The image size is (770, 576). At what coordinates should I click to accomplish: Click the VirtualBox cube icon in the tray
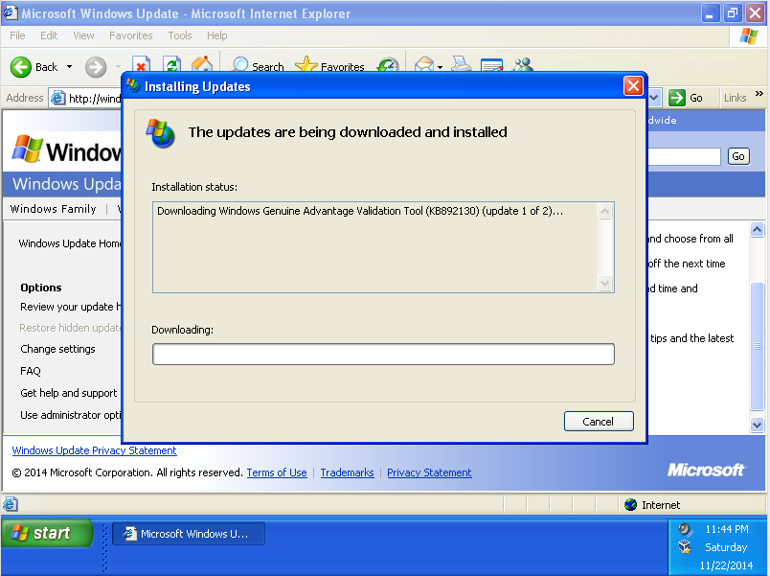tap(685, 547)
